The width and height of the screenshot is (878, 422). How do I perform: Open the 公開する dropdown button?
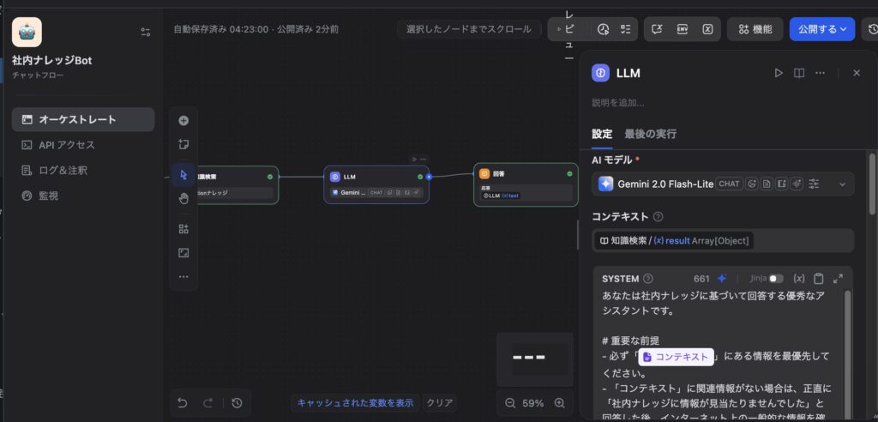[821, 29]
